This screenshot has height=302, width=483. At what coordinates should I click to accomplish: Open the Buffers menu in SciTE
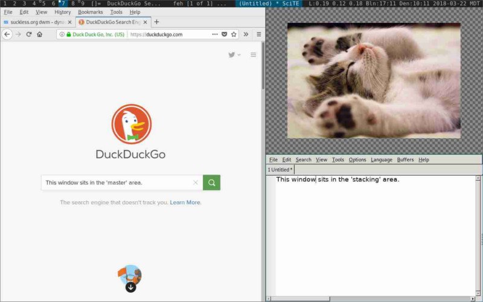point(405,159)
